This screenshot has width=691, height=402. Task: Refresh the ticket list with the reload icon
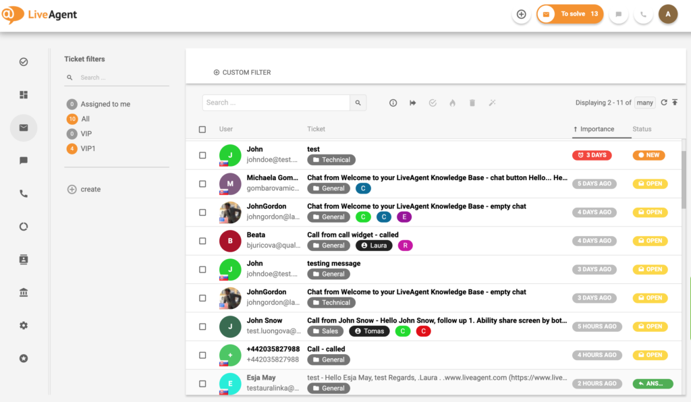click(x=665, y=102)
